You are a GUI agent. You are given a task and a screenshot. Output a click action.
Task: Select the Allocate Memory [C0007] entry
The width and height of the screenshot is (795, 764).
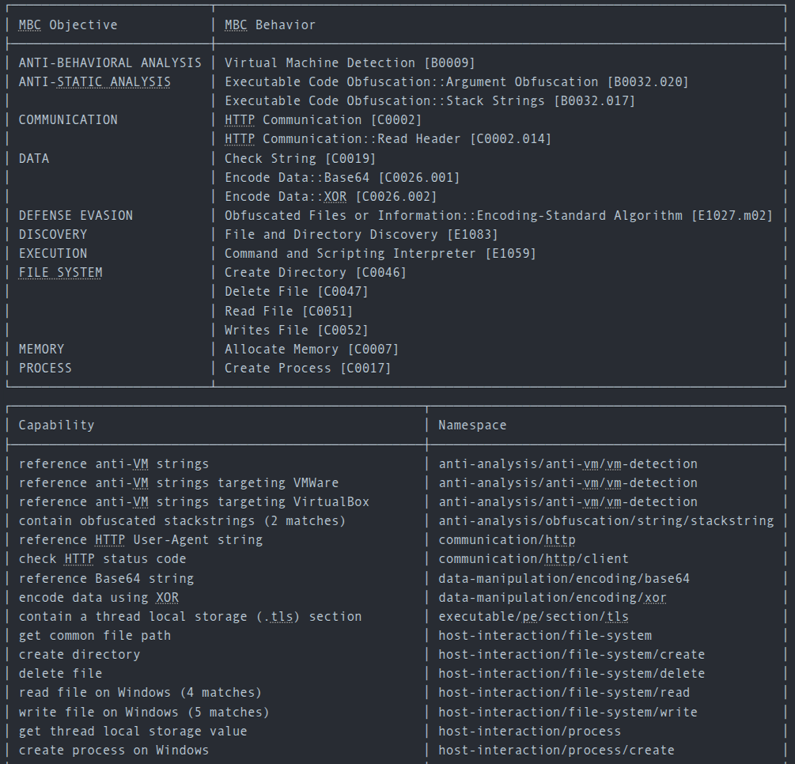pyautogui.click(x=312, y=350)
